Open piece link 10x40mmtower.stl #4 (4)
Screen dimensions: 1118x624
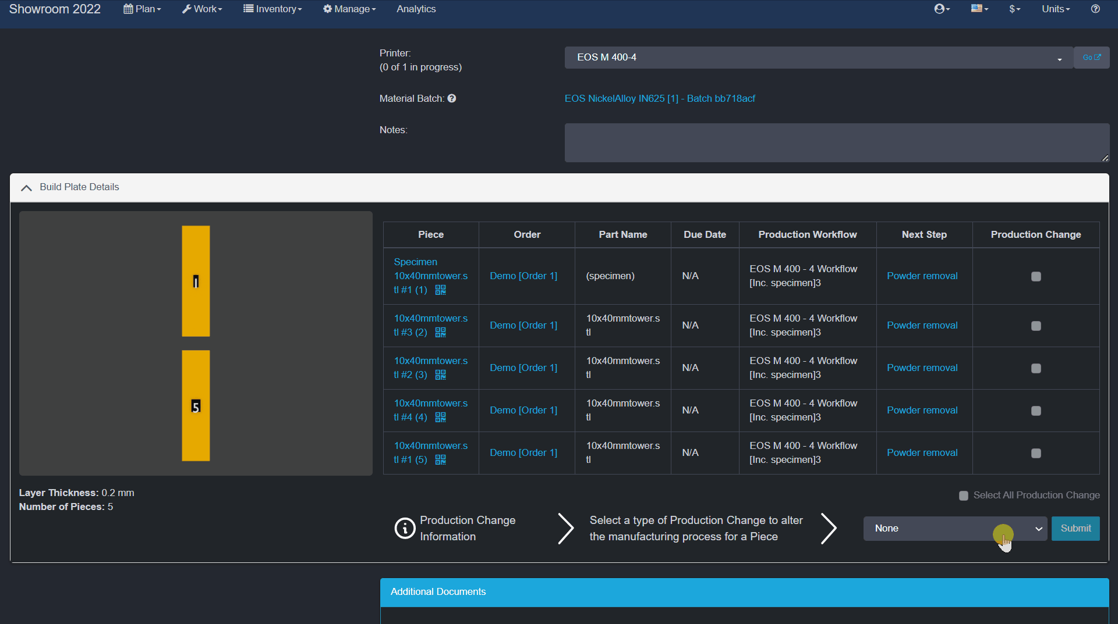[430, 410]
